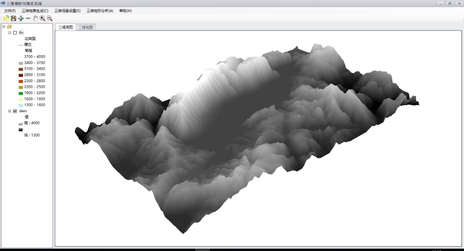Screen dimensions: 464x251
Task: Click the 1300 - 1600 light cyan swatch
Action: (x=21, y=106)
